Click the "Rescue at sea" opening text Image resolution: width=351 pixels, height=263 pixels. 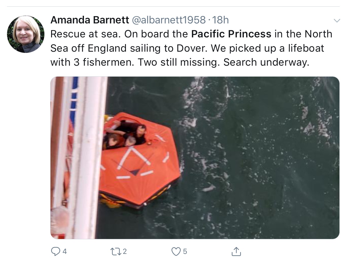pyautogui.click(x=85, y=34)
